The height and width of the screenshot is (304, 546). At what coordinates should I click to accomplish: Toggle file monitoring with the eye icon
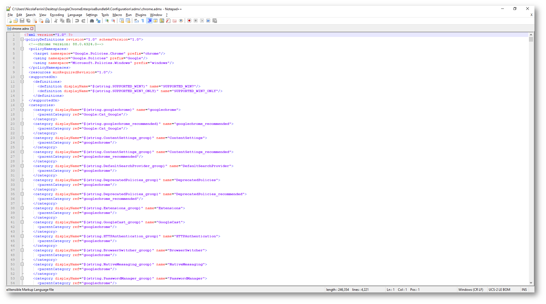[x=181, y=21]
